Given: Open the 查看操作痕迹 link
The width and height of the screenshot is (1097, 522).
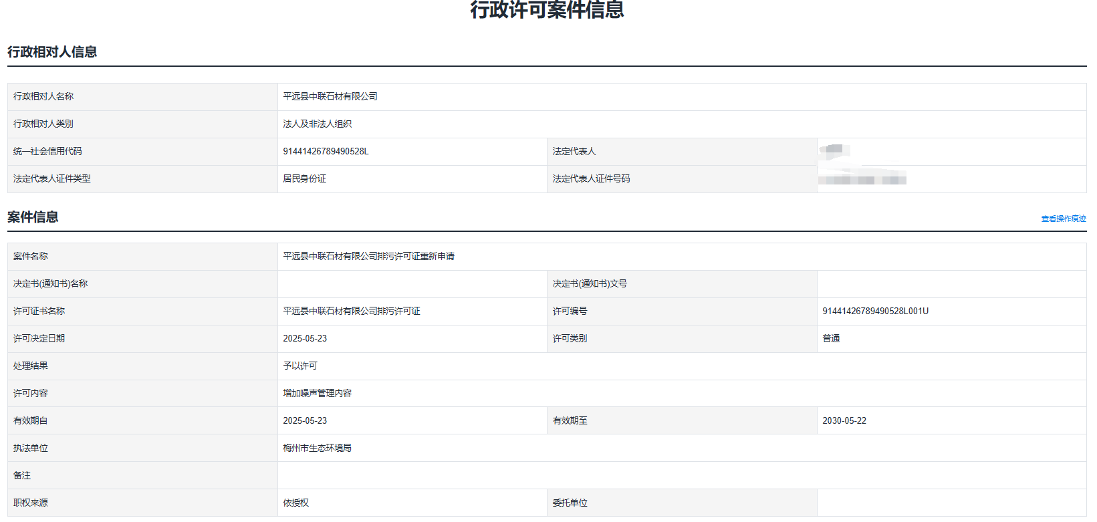Looking at the screenshot, I should 1063,219.
